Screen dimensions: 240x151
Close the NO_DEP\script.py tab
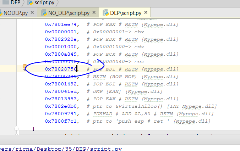(x=94, y=13)
